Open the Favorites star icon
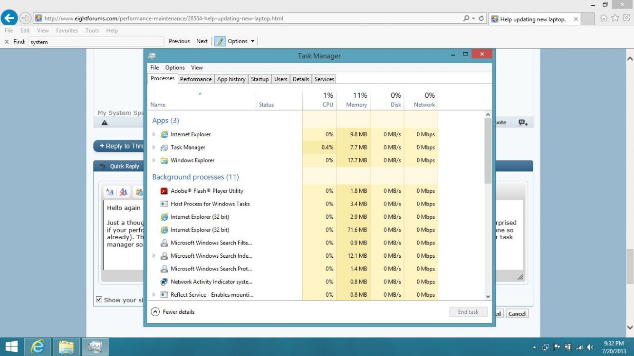 click(615, 18)
